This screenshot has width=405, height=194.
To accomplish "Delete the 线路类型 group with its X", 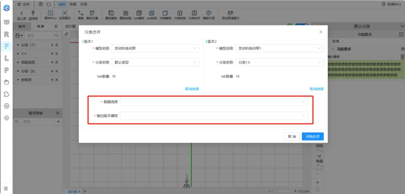I will tap(57, 62).
